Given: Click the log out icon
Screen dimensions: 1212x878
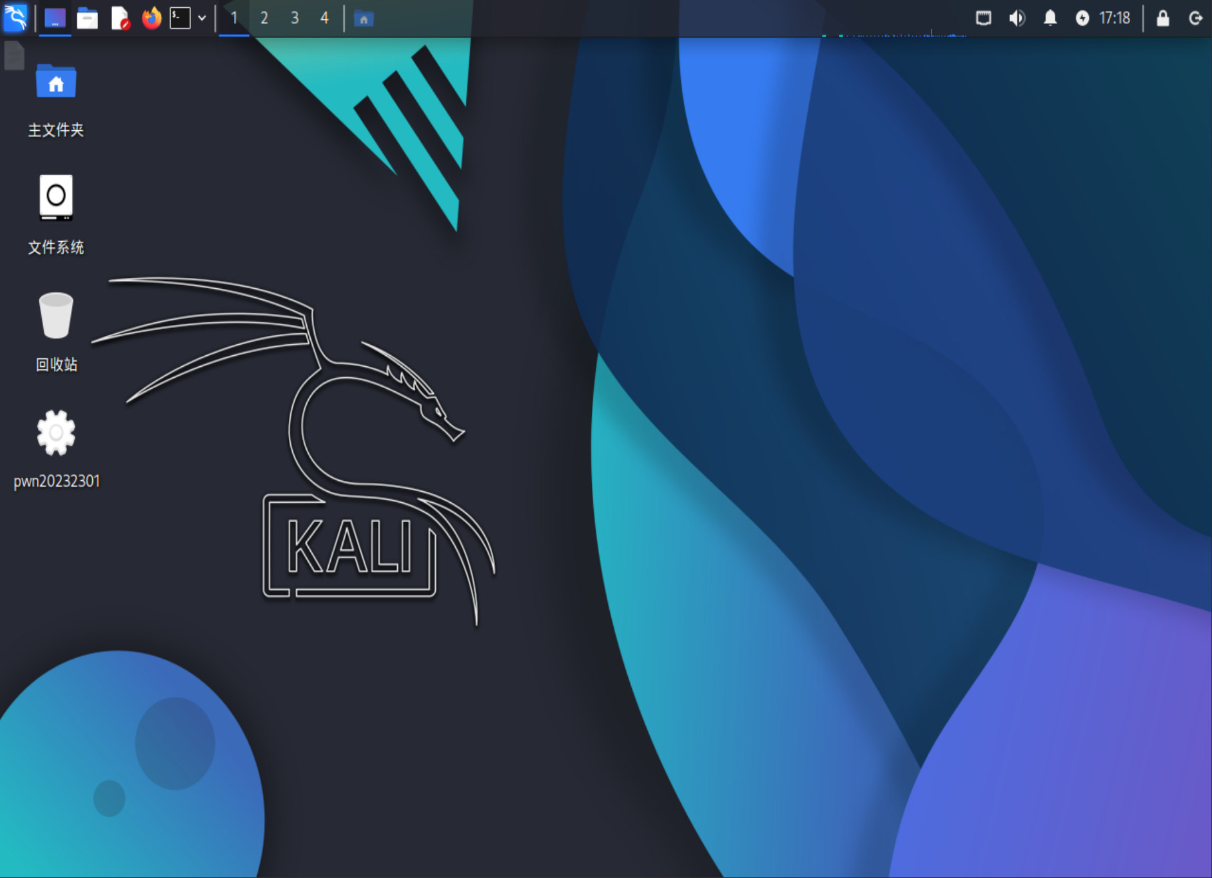Looking at the screenshot, I should click(1195, 18).
